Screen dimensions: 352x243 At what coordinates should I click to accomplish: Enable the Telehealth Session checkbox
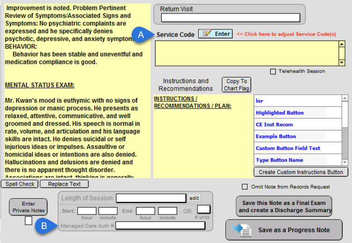(273, 71)
